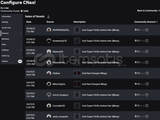The width and height of the screenshot is (160, 120).
Task: Follow the Back to Community link
Action: pos(148,11)
